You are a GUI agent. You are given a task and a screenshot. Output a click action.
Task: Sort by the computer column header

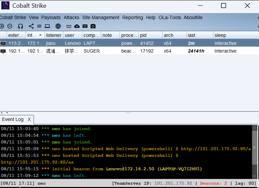click(x=91, y=35)
